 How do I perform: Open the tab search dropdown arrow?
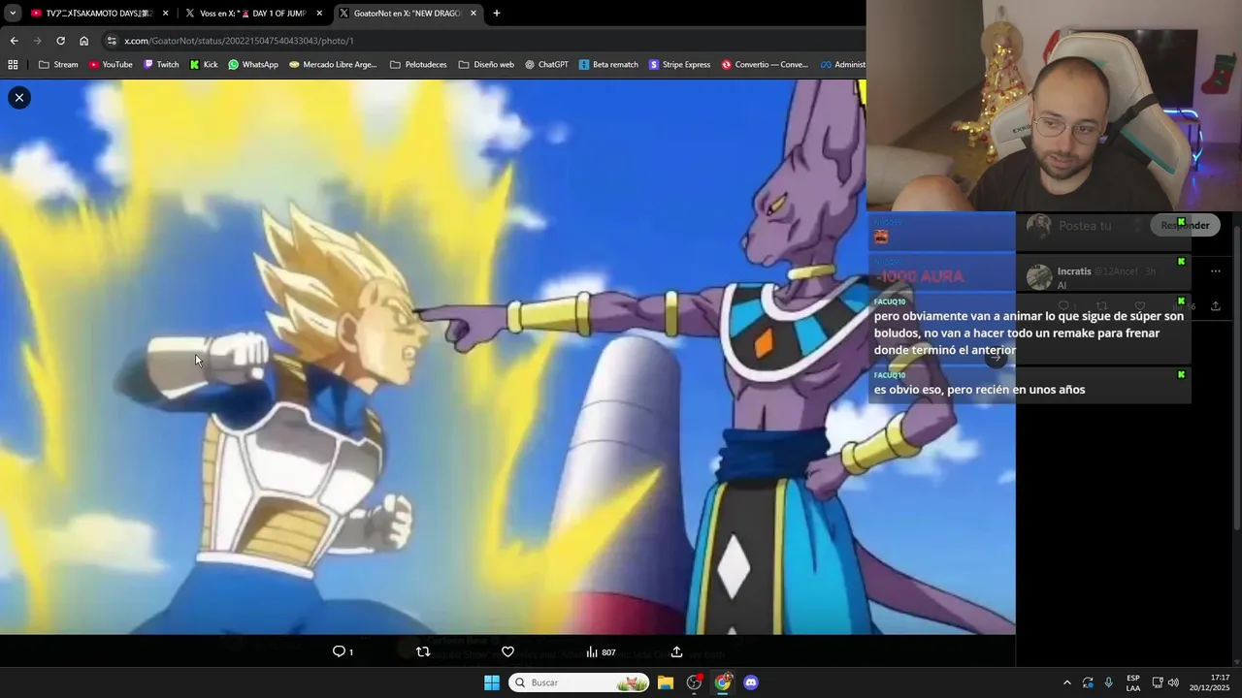click(x=13, y=14)
